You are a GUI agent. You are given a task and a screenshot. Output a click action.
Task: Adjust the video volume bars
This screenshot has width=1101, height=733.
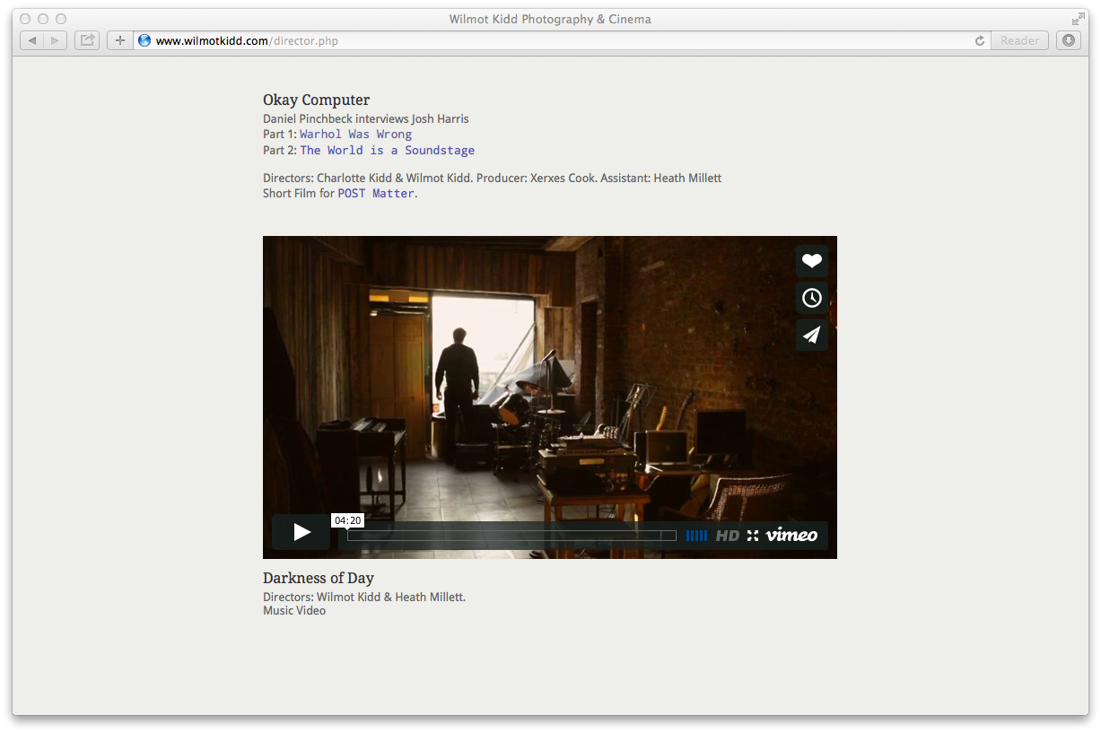[x=696, y=536]
